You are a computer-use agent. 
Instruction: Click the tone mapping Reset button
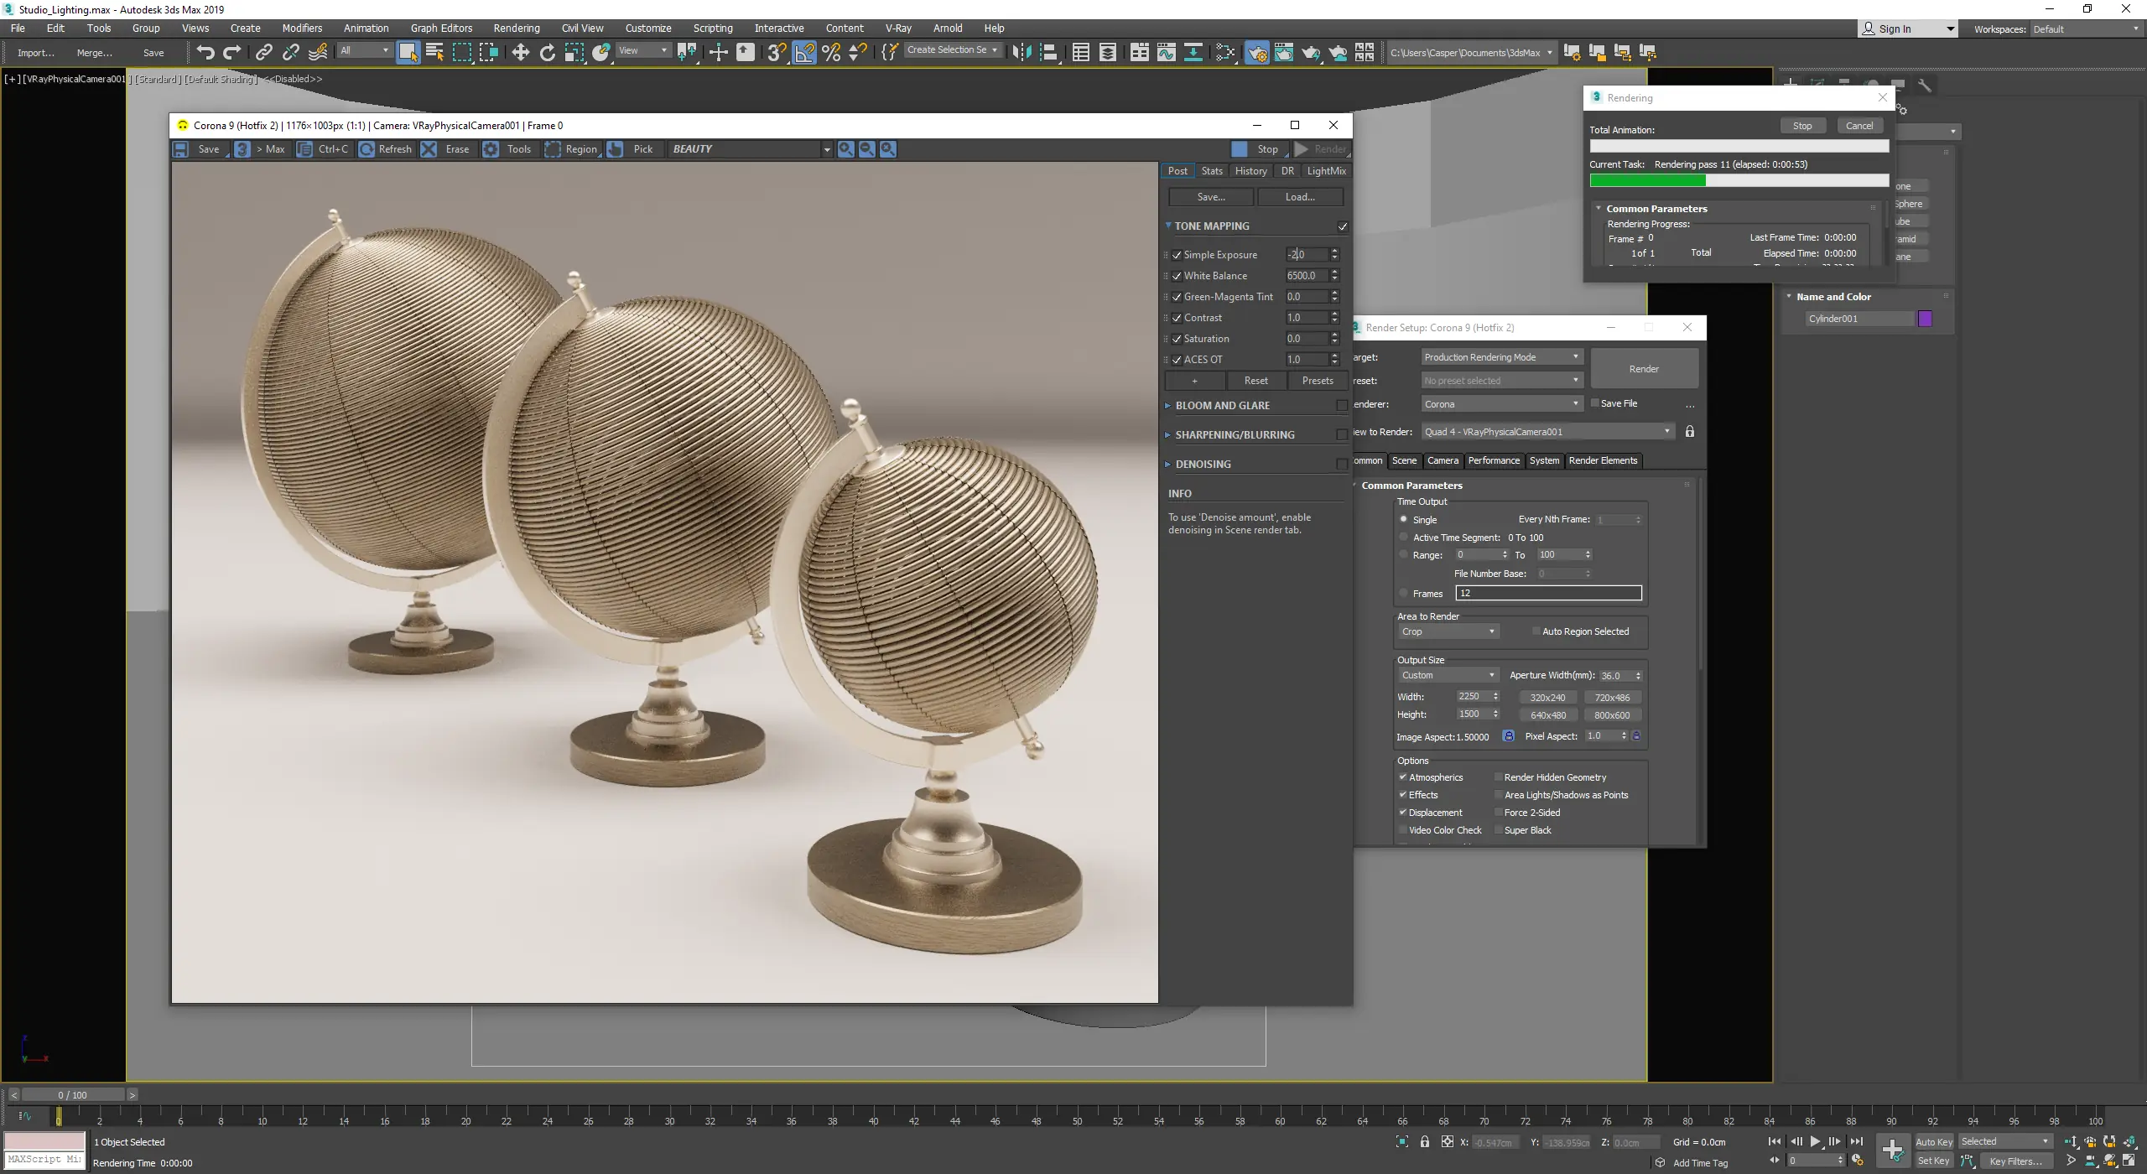pyautogui.click(x=1255, y=381)
